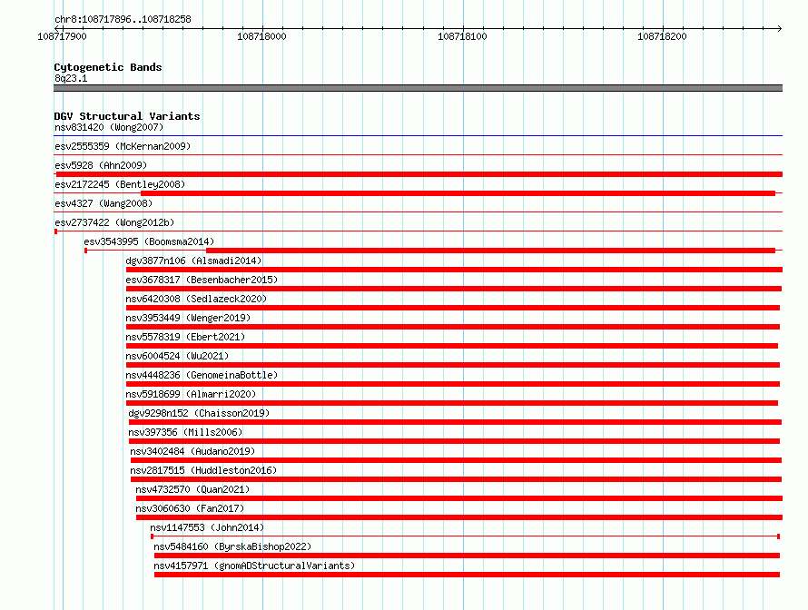The width and height of the screenshot is (808, 610).
Task: Click the nsv831420 (Wong2007) variant label
Action: 109,127
